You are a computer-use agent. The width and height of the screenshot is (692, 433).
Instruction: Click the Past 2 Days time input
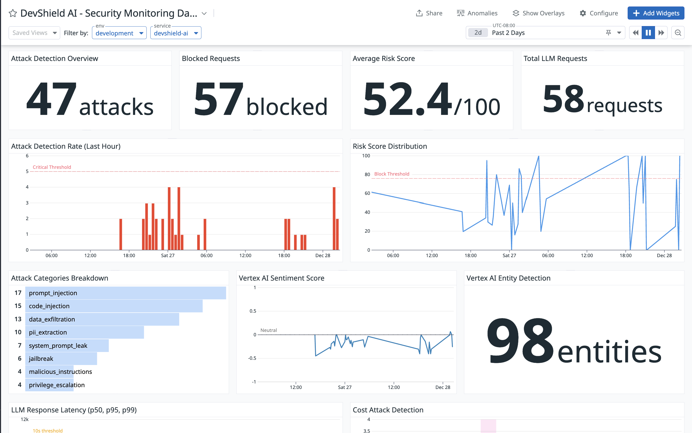click(544, 33)
